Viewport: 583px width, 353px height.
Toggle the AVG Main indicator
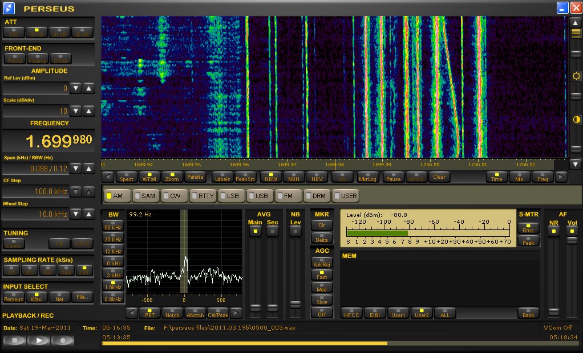[x=255, y=231]
